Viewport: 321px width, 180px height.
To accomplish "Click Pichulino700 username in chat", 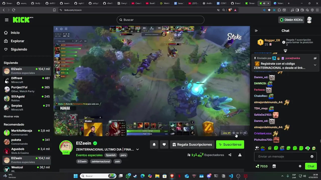I will pos(263,140).
